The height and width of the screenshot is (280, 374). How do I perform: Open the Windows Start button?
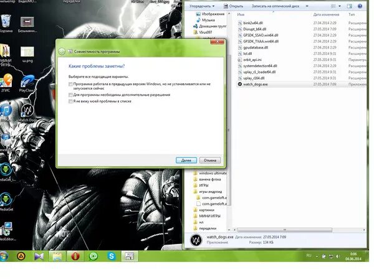coord(3,256)
